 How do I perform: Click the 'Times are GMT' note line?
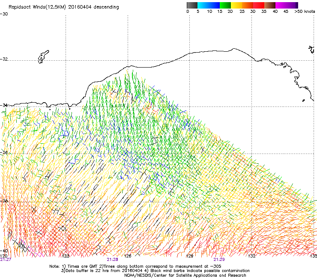(x=135, y=266)
